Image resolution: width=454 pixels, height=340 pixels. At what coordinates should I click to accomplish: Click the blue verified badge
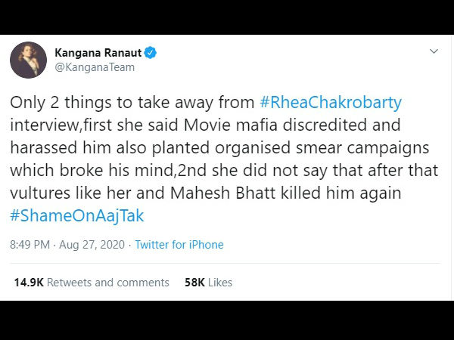point(151,53)
